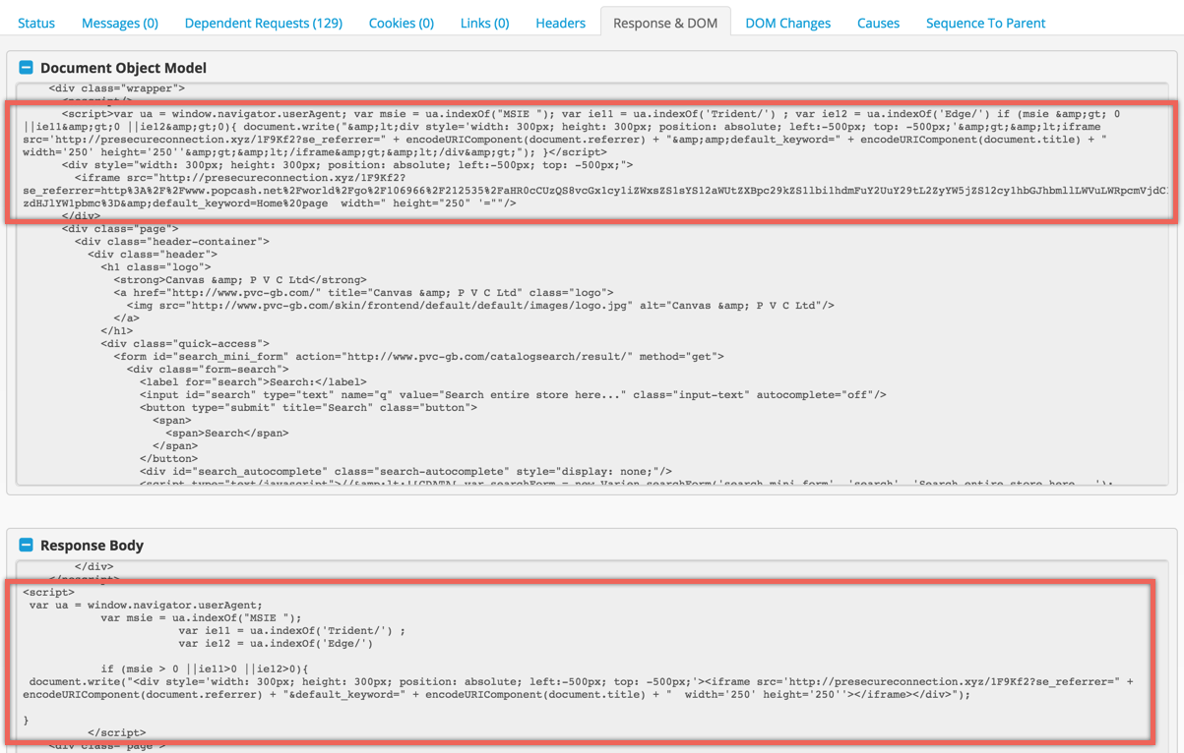Click the strong 'Canvas & P V C Ltd' line
Viewport: 1184px width, 753px height.
(x=240, y=280)
